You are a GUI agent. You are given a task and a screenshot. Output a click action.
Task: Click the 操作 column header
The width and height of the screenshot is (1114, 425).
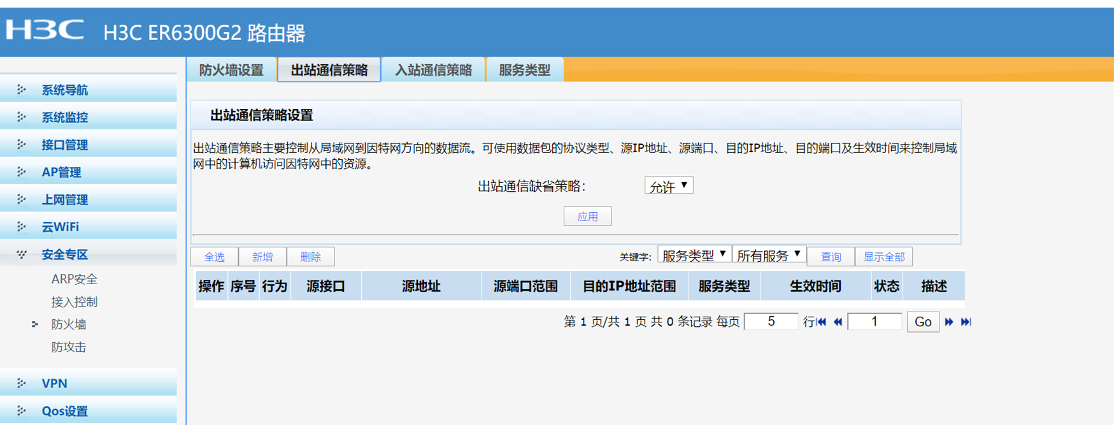[x=211, y=286]
